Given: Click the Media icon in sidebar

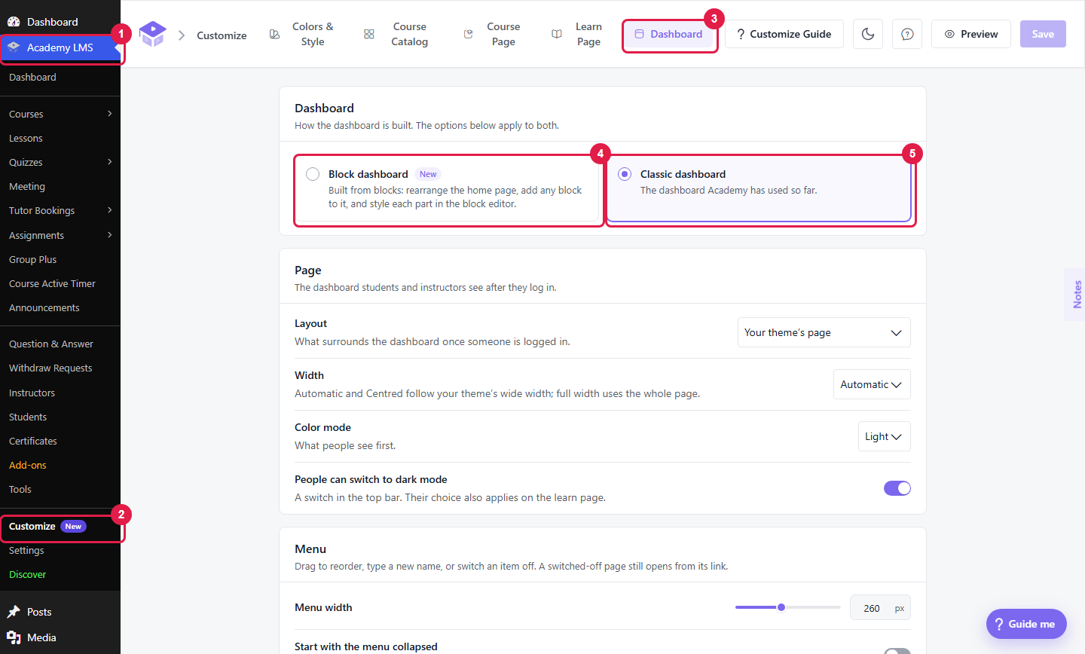Looking at the screenshot, I should 14,637.
